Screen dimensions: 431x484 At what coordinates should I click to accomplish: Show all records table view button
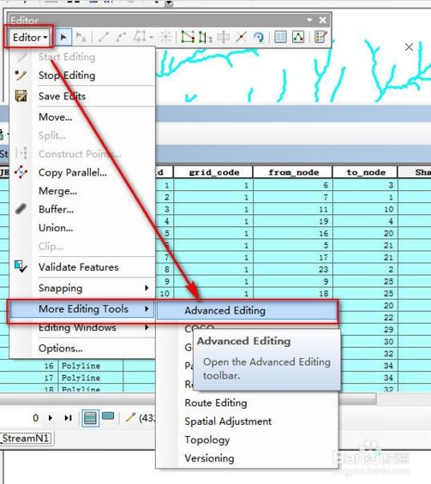pos(90,418)
